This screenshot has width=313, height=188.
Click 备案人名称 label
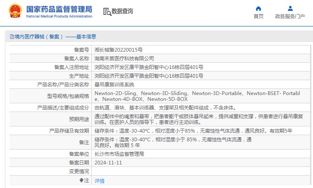pyautogui.click(x=76, y=59)
